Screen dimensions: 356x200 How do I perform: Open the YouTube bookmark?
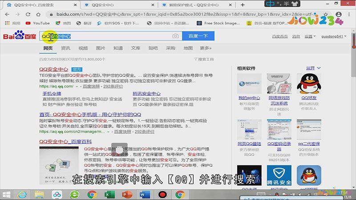coord(38,23)
